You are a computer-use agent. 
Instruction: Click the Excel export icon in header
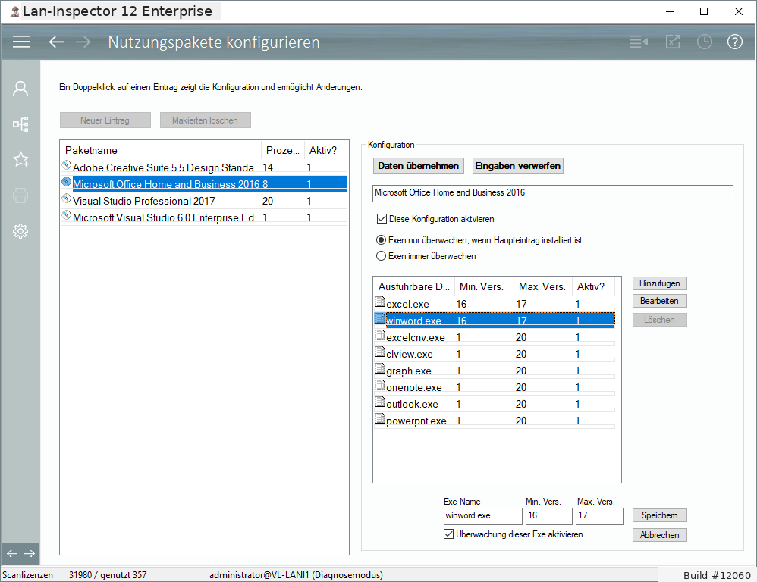[x=673, y=42]
